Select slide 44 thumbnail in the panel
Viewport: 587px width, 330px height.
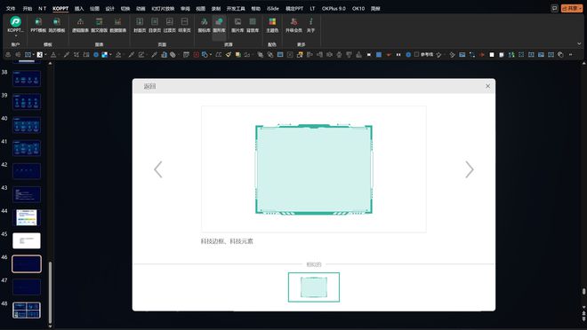(27, 217)
